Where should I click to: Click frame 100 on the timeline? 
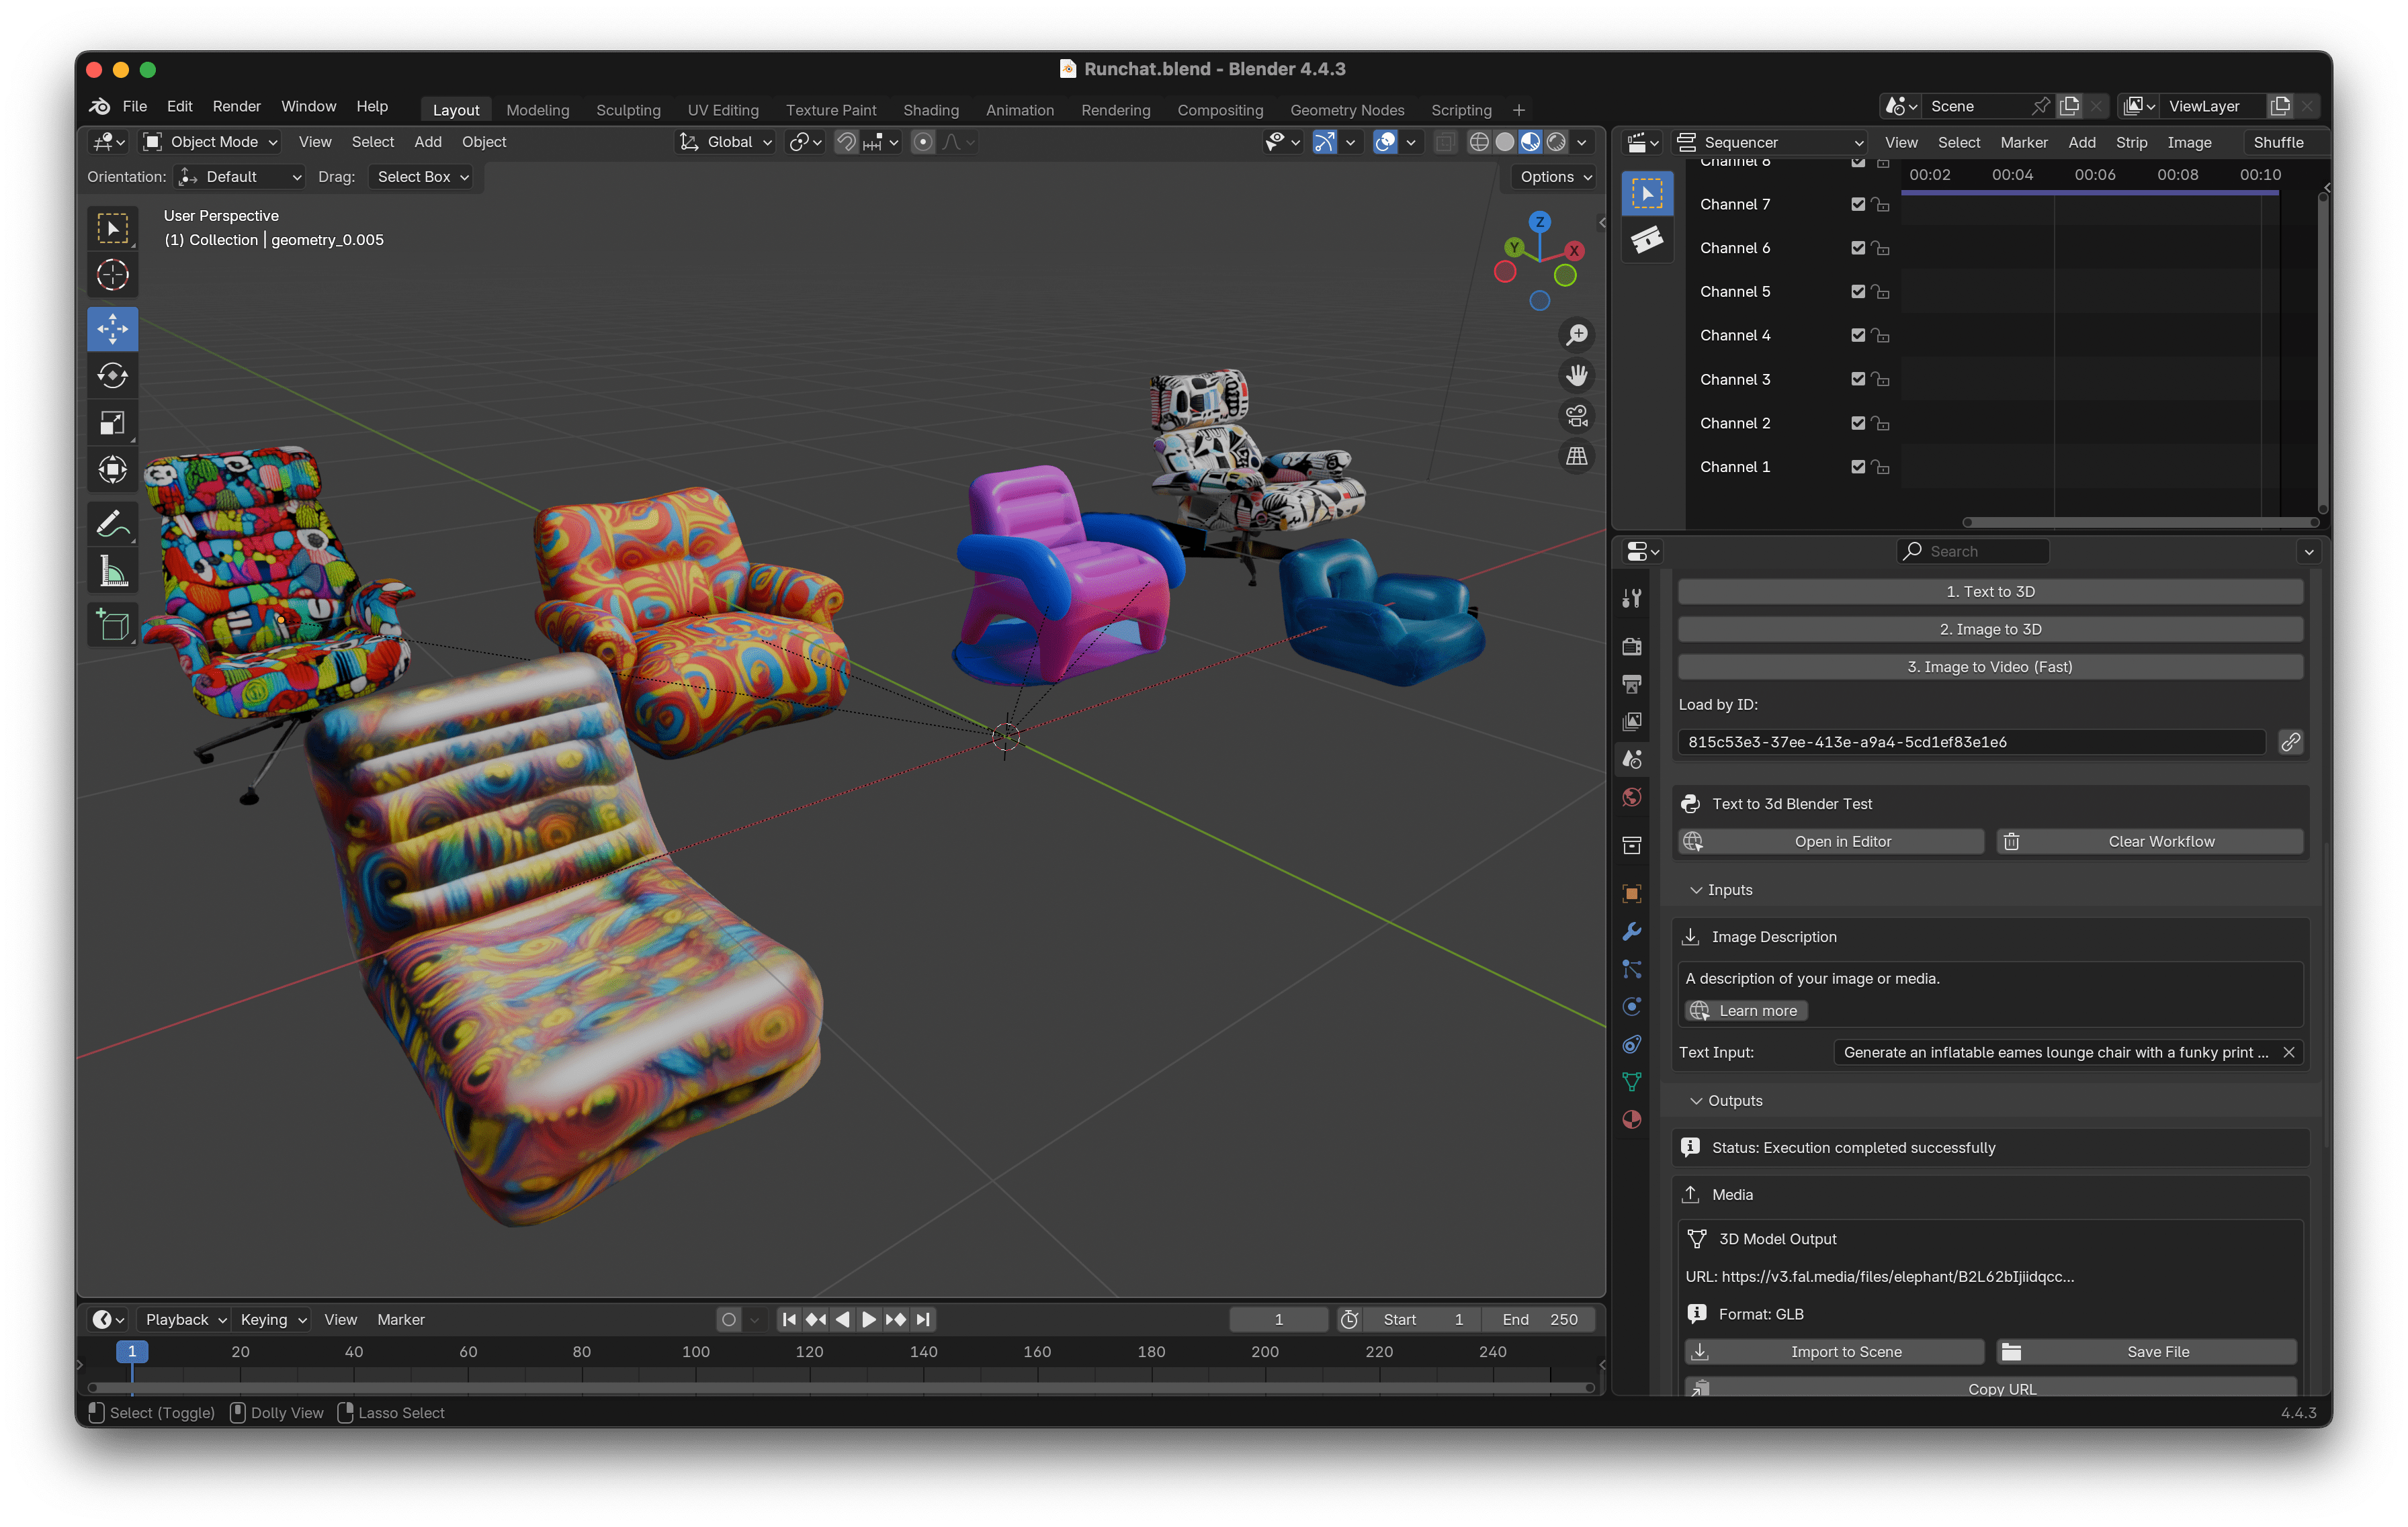click(x=696, y=1351)
